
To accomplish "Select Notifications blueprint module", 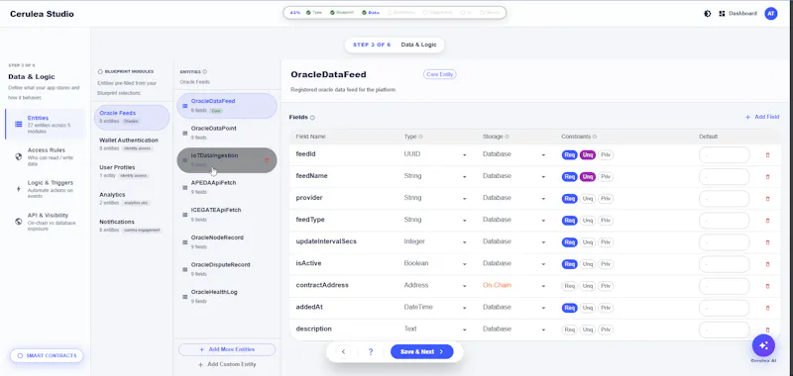I will coord(132,226).
